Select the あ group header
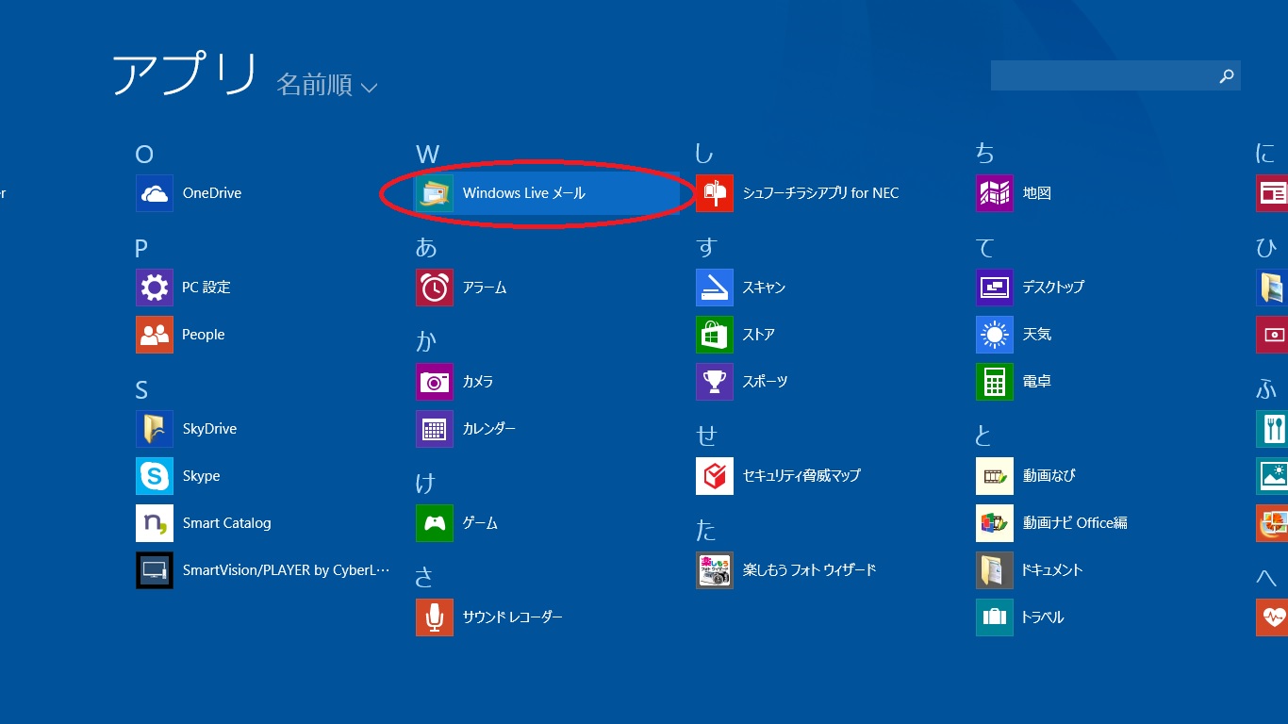Viewport: 1288px width, 724px height. [x=426, y=248]
